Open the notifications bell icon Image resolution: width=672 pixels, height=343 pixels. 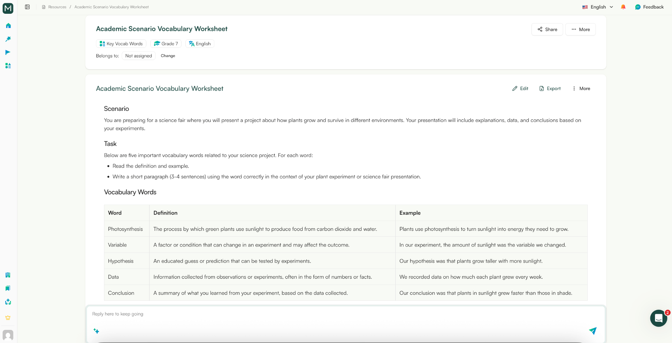(x=623, y=7)
